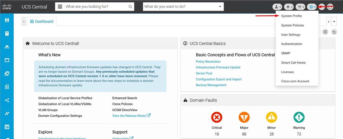Open domains icon in left sidebar
Viewport: 343px width, 139px height.
tap(7, 20)
